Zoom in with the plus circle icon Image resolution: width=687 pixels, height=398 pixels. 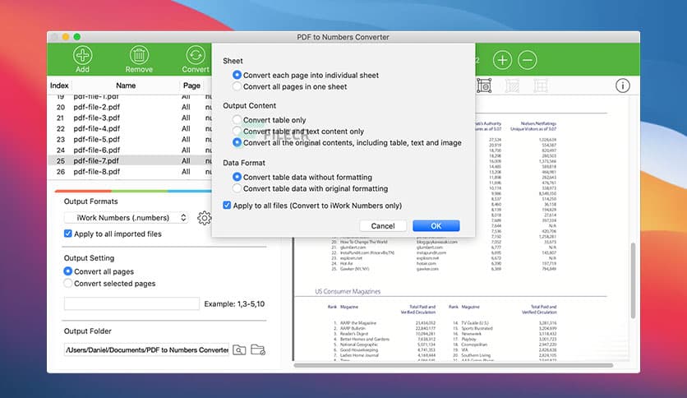(502, 59)
